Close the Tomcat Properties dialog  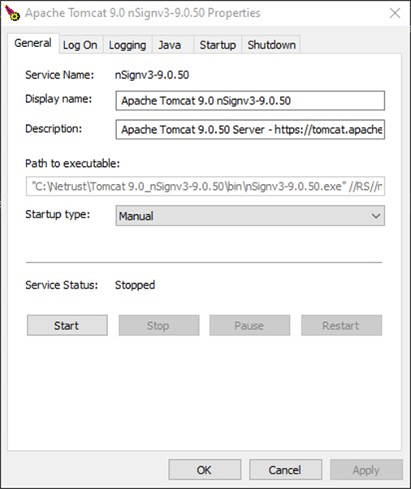pyautogui.click(x=395, y=13)
